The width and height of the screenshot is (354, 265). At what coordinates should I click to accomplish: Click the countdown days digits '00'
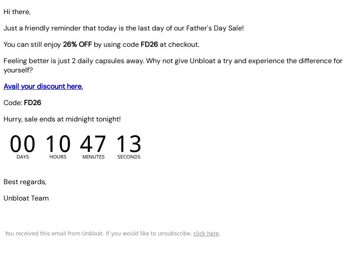23,144
